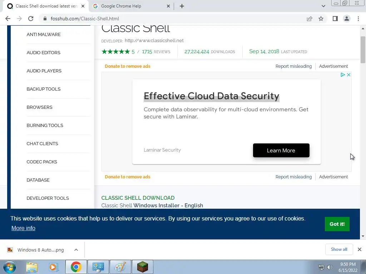Click the network tray icon
The image size is (366, 274).
coord(321,267)
